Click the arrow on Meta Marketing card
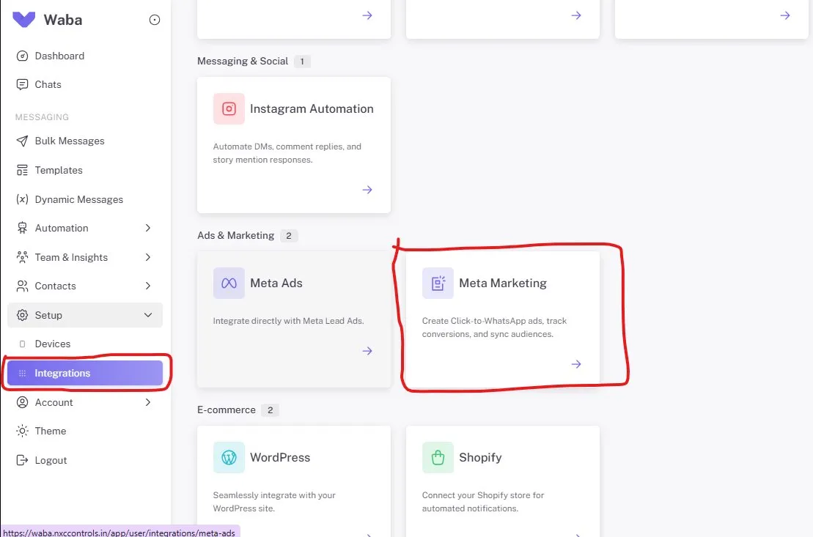The height and width of the screenshot is (537, 813). coord(576,364)
